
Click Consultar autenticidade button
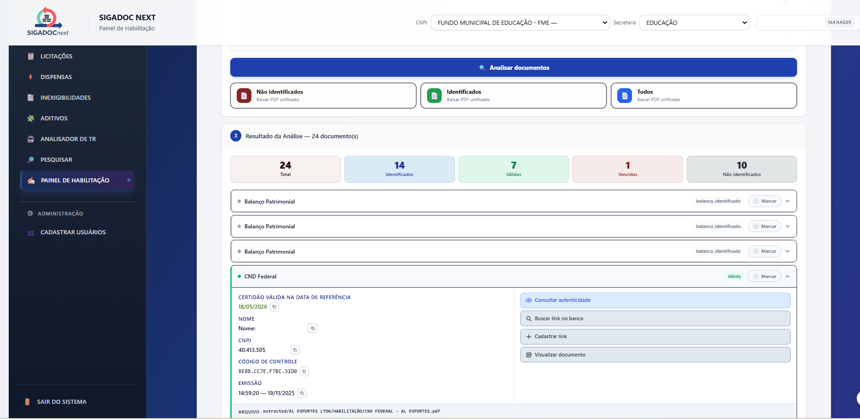(655, 300)
